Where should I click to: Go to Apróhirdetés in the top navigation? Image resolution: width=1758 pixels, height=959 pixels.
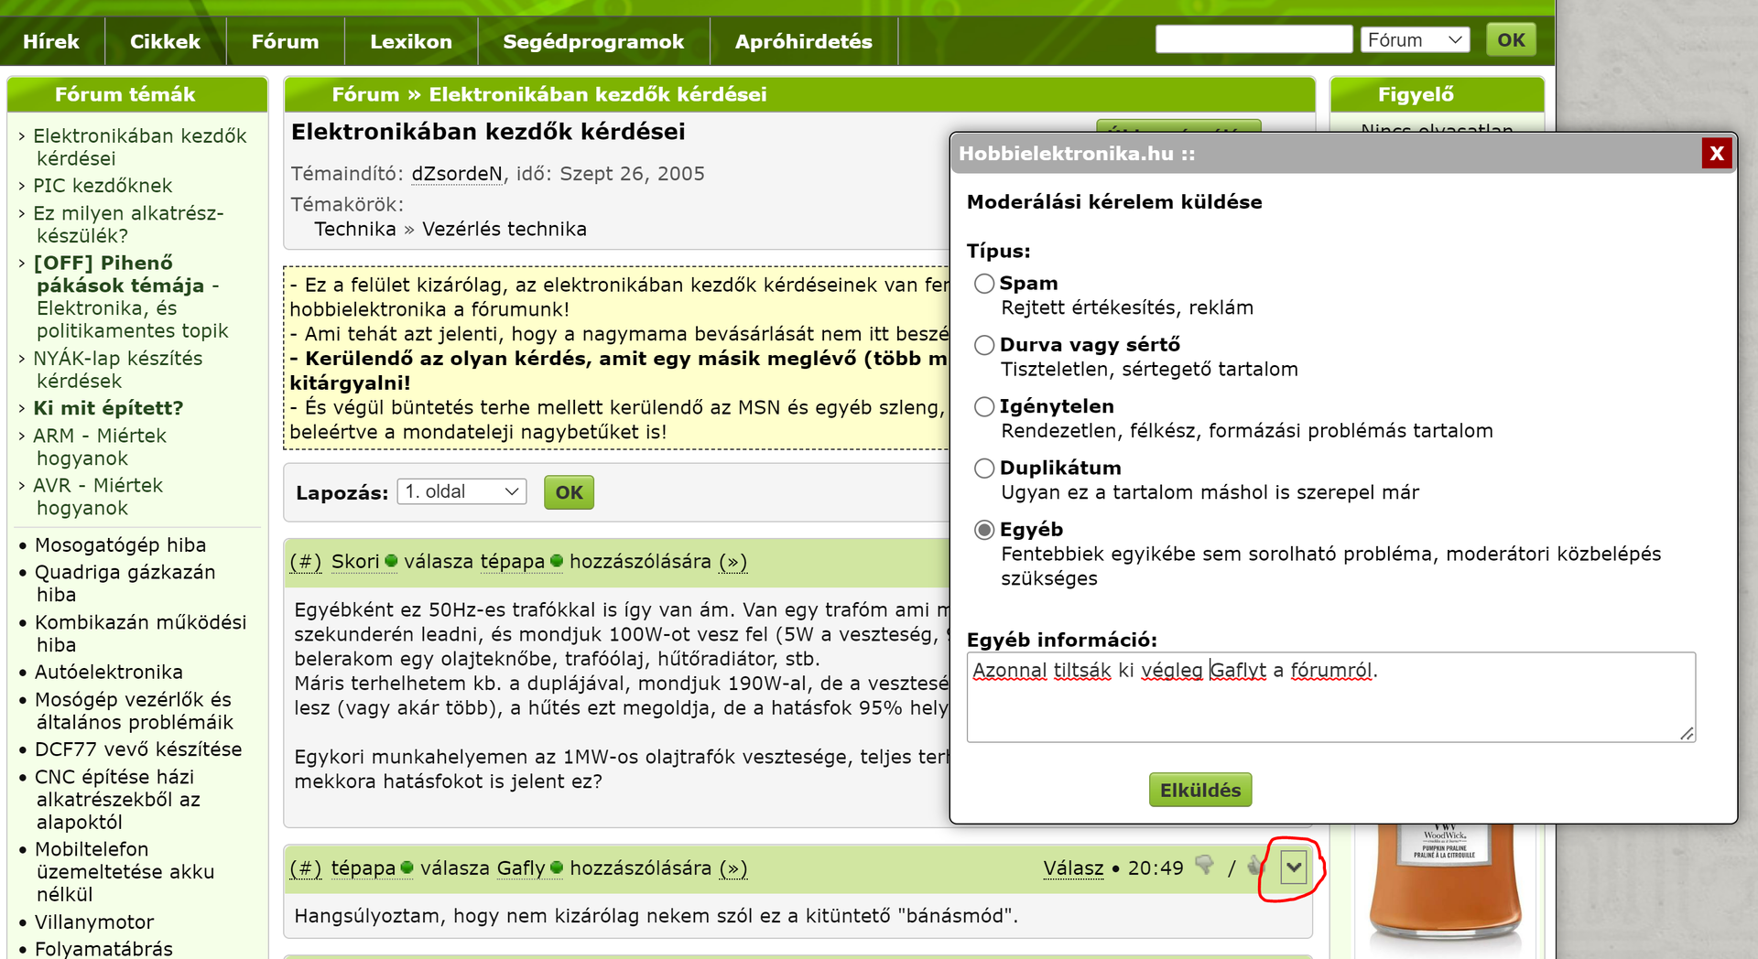pyautogui.click(x=803, y=41)
